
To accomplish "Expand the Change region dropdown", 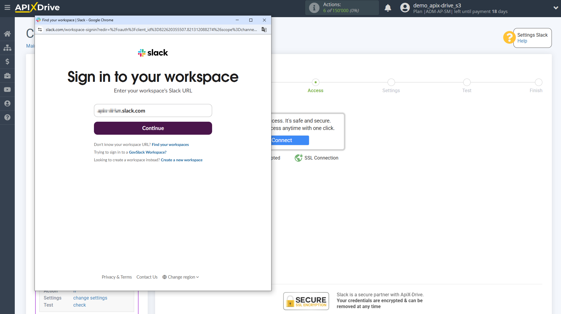I will [x=181, y=277].
